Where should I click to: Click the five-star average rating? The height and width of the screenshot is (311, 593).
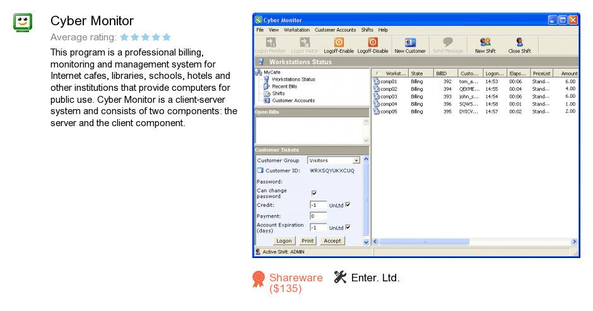point(146,37)
